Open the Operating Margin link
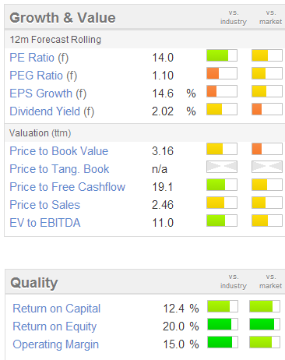285x360 pixels. [56, 344]
